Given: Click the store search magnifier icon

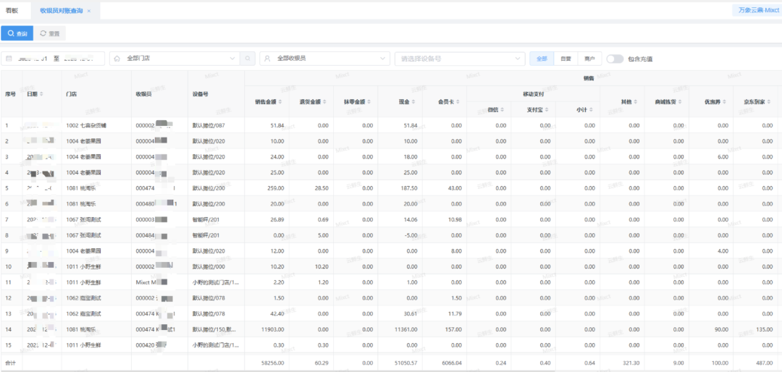Looking at the screenshot, I should pyautogui.click(x=248, y=59).
